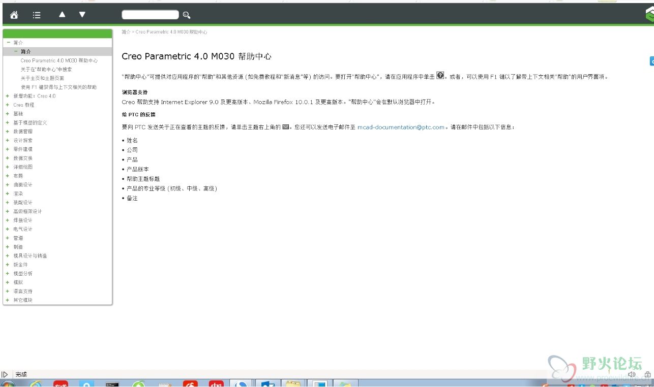Go to next topic with down arrow
The height and width of the screenshot is (387, 654).
tap(82, 15)
